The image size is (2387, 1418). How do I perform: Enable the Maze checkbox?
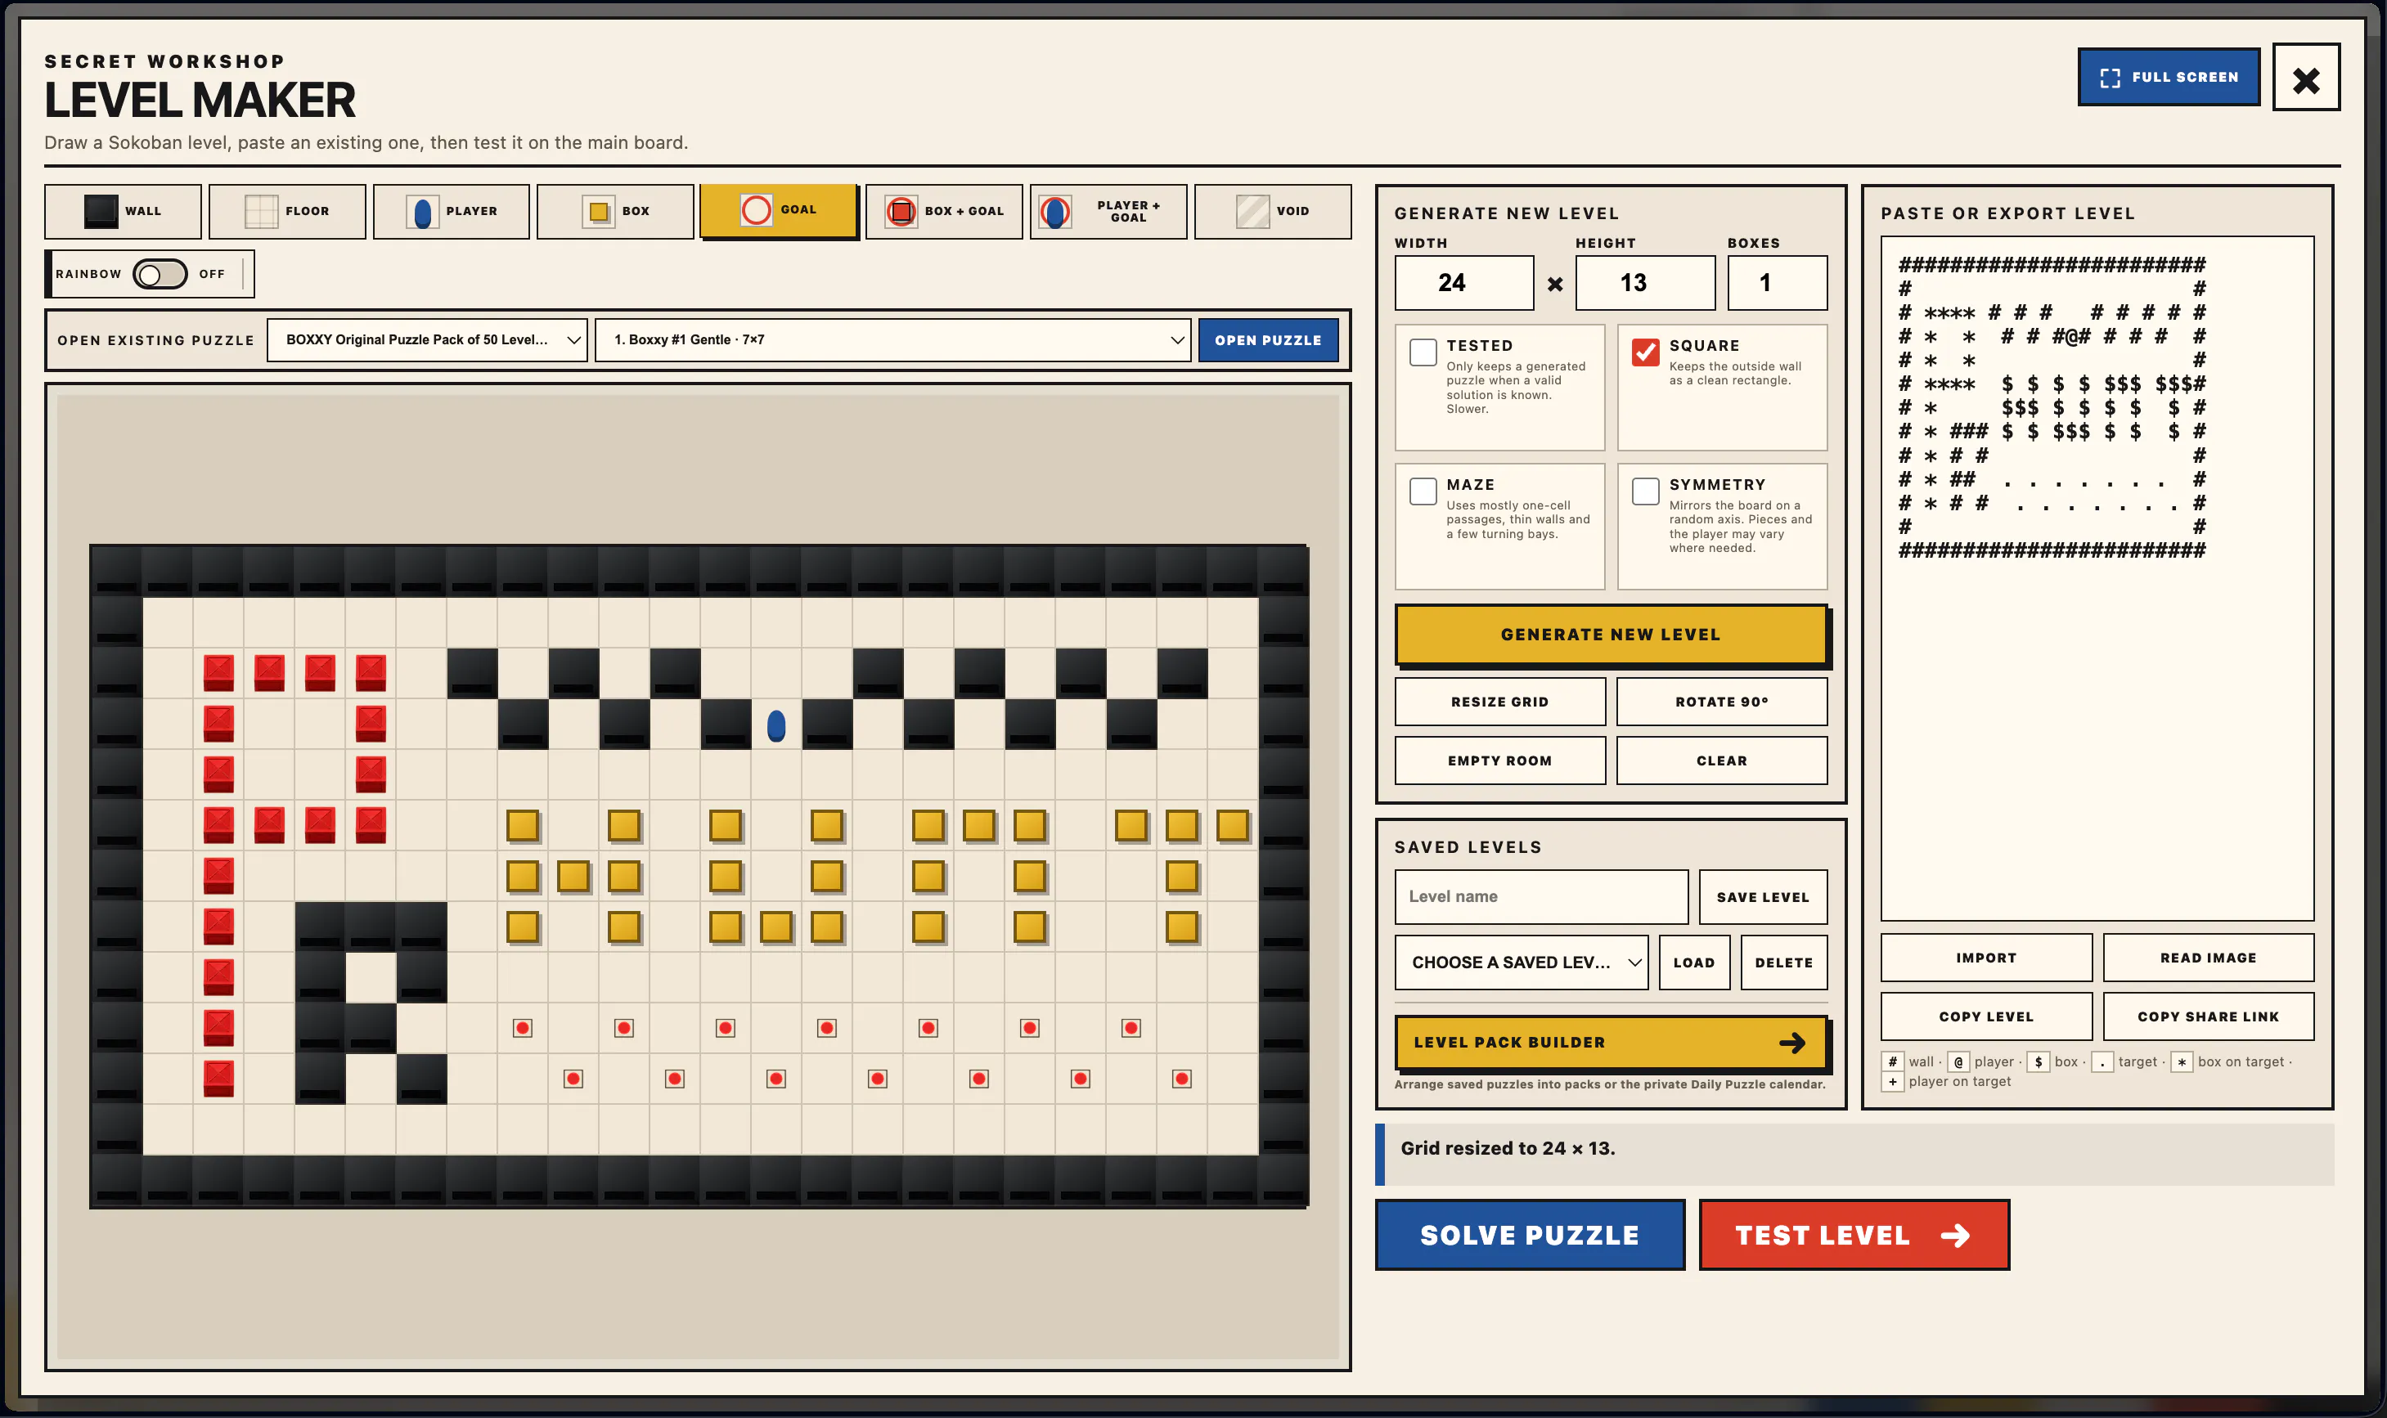point(1423,491)
